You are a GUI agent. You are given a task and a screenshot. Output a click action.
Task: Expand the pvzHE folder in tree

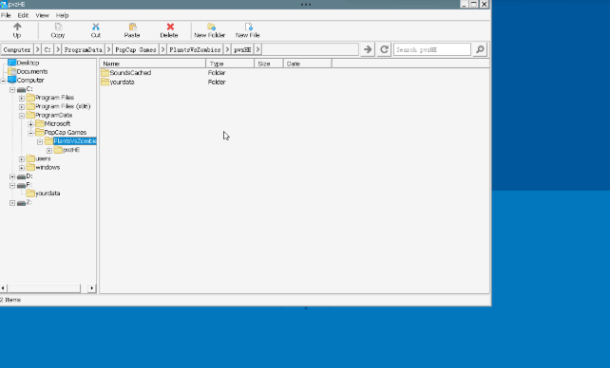coord(49,150)
